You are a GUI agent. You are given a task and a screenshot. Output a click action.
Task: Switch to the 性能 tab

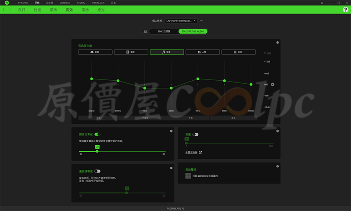(x=38, y=10)
